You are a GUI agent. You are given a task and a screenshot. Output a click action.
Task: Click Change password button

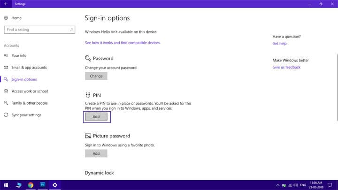click(96, 76)
